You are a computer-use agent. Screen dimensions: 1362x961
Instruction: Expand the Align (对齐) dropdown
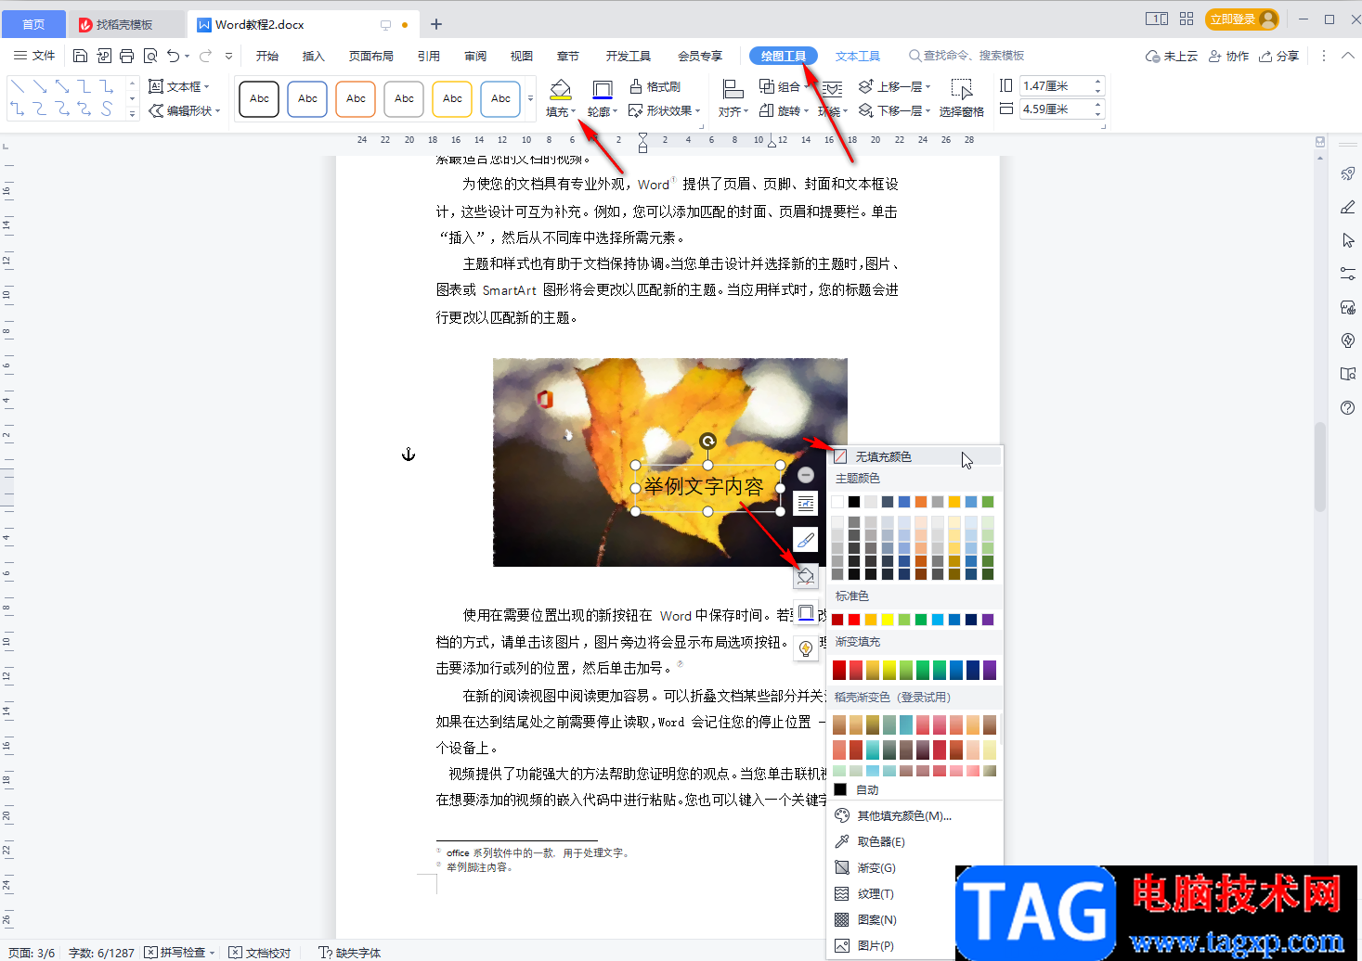coord(746,112)
